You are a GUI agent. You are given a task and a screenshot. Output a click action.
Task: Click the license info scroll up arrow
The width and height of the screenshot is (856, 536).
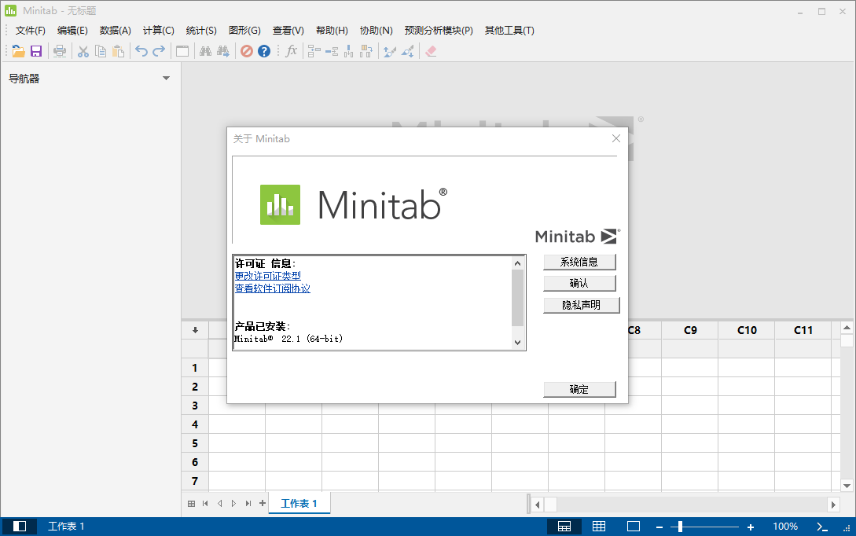pyautogui.click(x=517, y=263)
